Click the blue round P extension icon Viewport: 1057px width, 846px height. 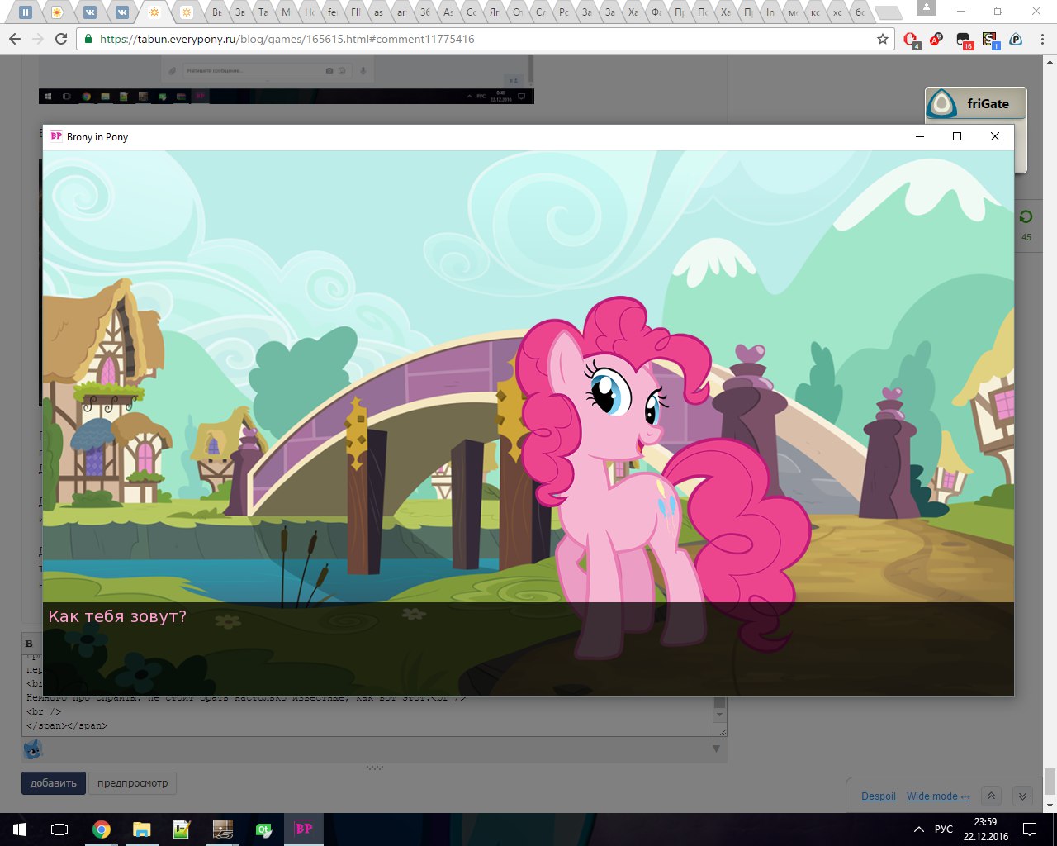pos(1016,39)
